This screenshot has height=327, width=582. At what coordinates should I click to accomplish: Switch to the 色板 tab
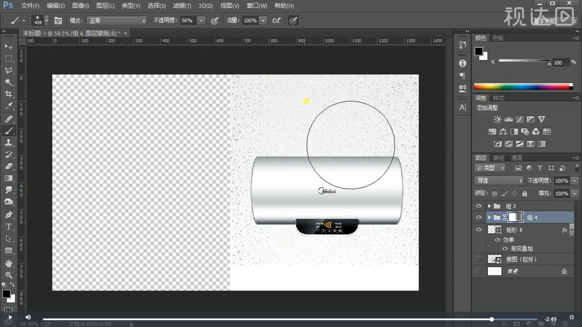[498, 38]
